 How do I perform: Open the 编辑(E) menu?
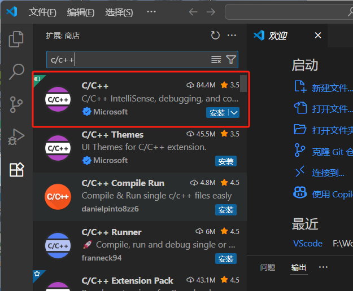point(81,12)
